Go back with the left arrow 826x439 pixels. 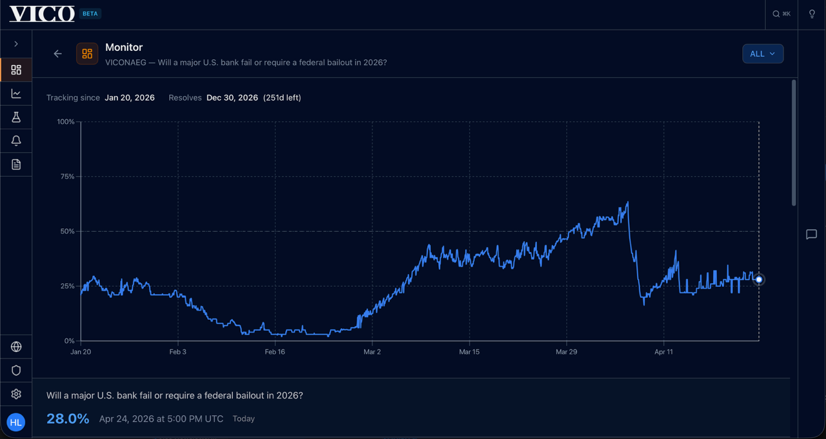(58, 54)
